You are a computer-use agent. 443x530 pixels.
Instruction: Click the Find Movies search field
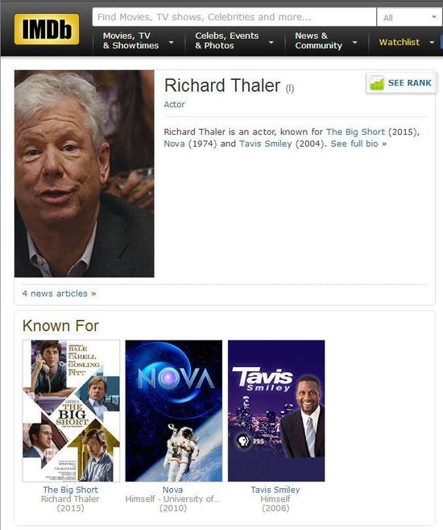(x=234, y=17)
